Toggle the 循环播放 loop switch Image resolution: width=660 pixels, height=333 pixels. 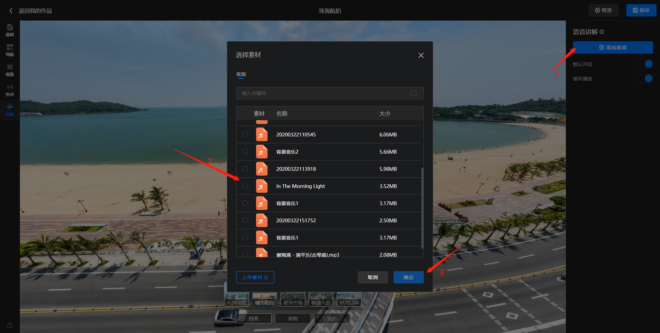[644, 79]
